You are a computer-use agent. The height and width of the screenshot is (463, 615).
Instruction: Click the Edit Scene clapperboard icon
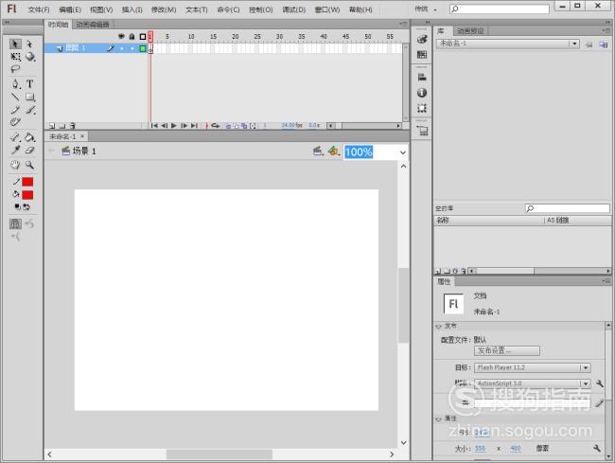[319, 151]
